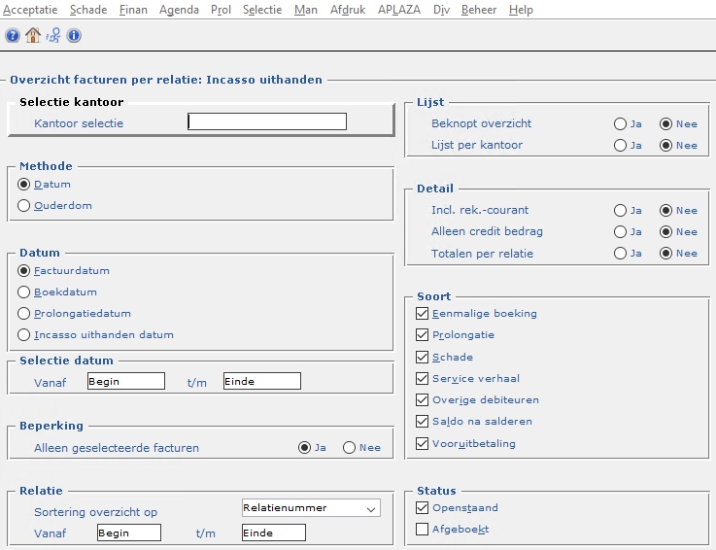Click the Selectie datum Vanaf field
716x550 pixels.
tap(125, 381)
